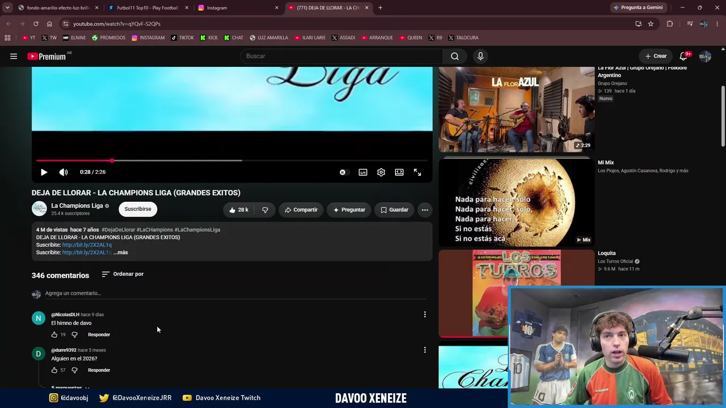Save video with Guardar button
This screenshot has height=408, width=726.
(394, 210)
